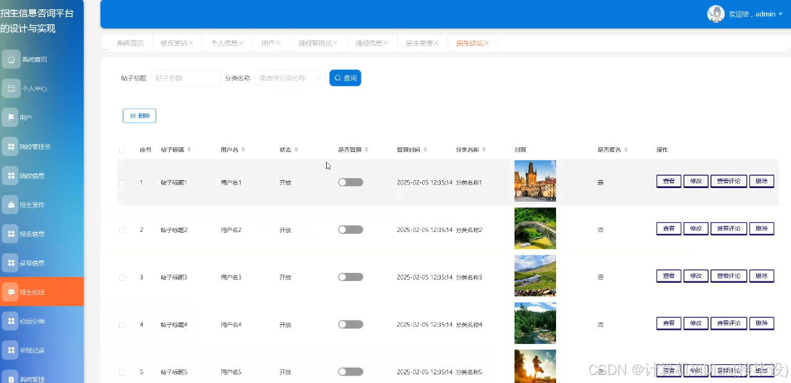791x383 pixels.
Task: Switch to the 院校信息 tab
Action: [368, 43]
